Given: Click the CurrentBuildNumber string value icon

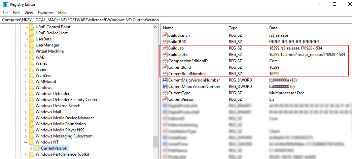Looking at the screenshot, I should [x=165, y=74].
